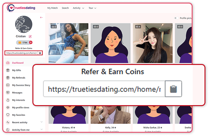Click the large clipboard copy button

[x=173, y=89]
